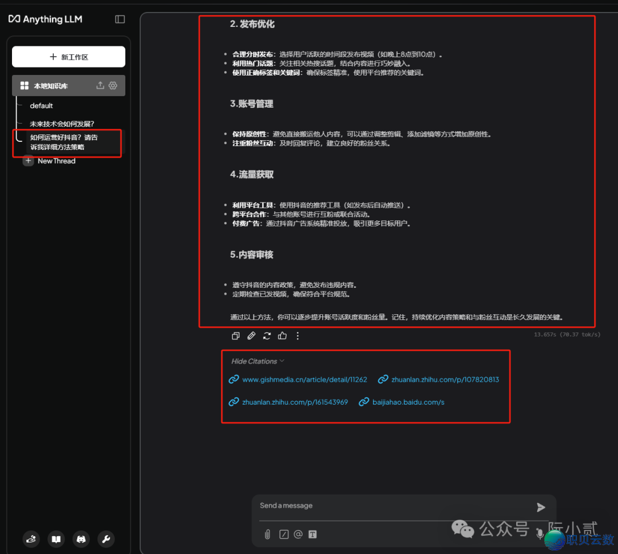This screenshot has height=554, width=618.
Task: Select the thread 未来技术会如何发展?
Action: [x=62, y=124]
